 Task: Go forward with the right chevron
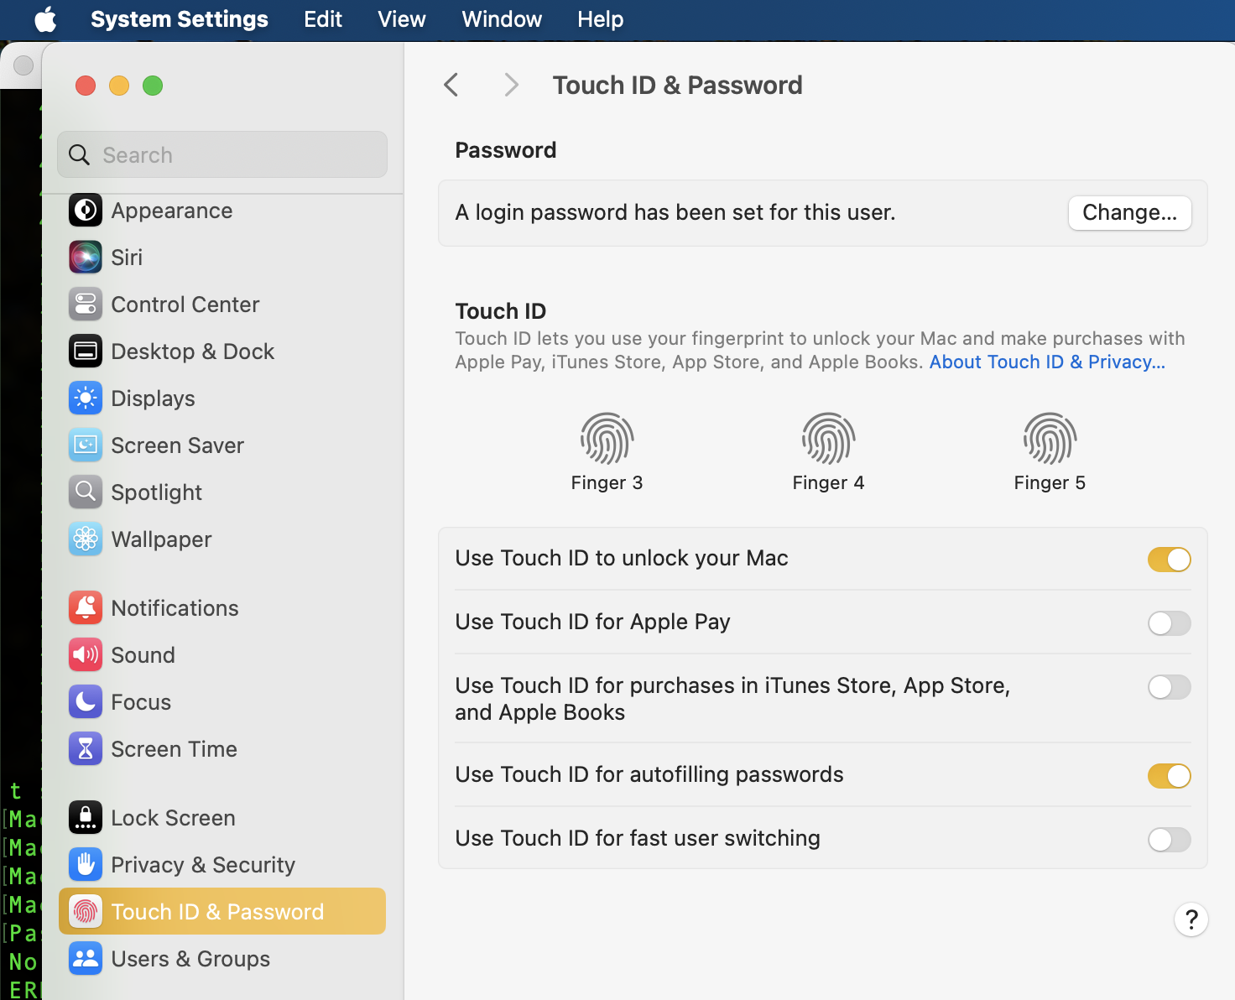pos(511,85)
